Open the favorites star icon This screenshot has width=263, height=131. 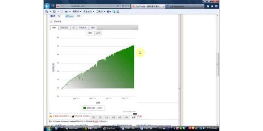[x=212, y=6]
